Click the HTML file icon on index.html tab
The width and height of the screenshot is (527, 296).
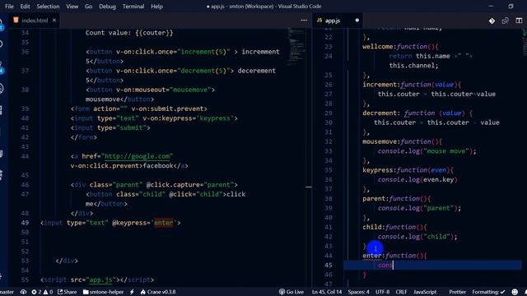click(x=16, y=20)
